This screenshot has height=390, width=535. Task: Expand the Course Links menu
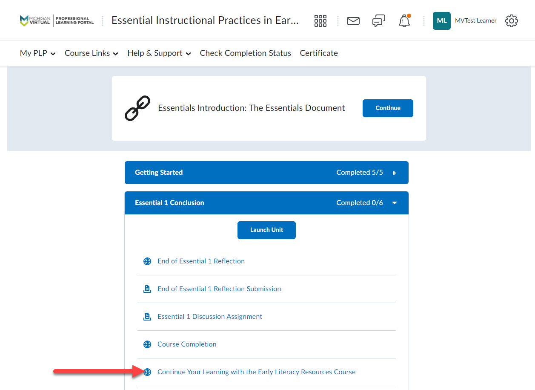(91, 53)
